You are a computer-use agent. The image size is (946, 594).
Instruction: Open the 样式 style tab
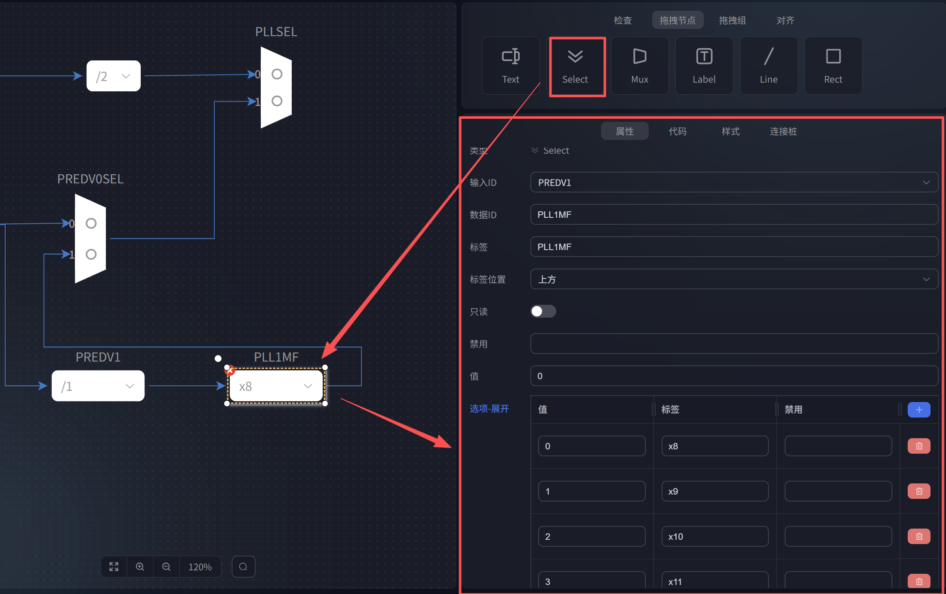(x=730, y=131)
